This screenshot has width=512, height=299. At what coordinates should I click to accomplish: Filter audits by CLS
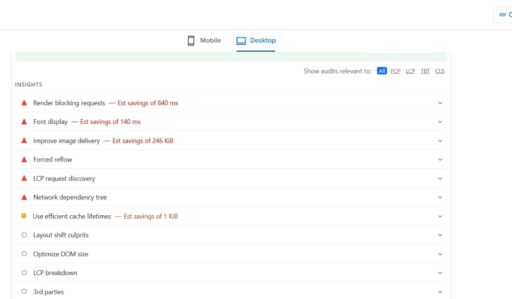pyautogui.click(x=440, y=71)
